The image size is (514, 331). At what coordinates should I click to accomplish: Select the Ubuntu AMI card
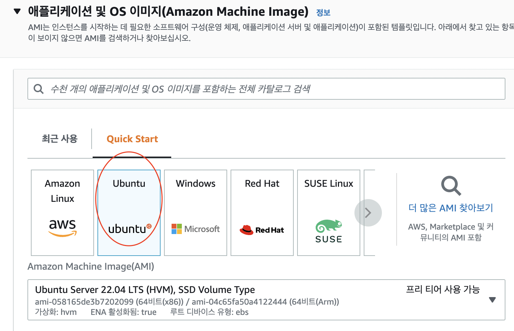129,213
